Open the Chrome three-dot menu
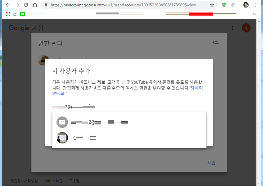 (255, 5)
